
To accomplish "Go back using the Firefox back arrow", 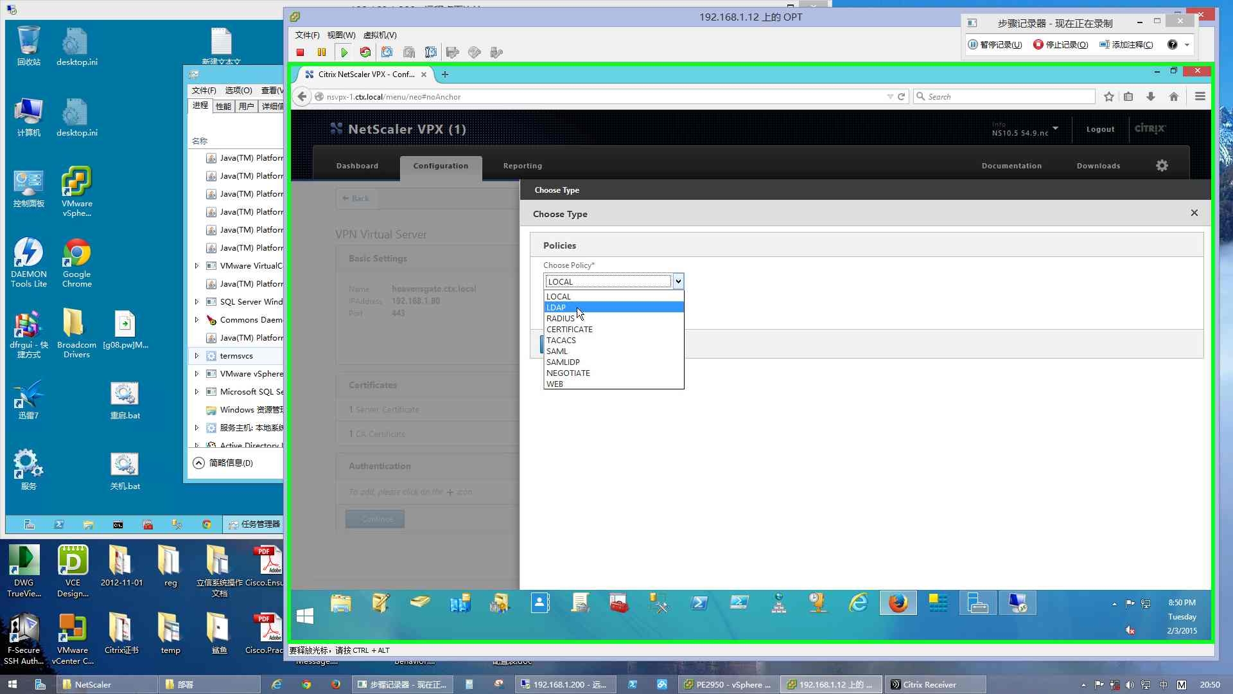I will click(x=302, y=96).
